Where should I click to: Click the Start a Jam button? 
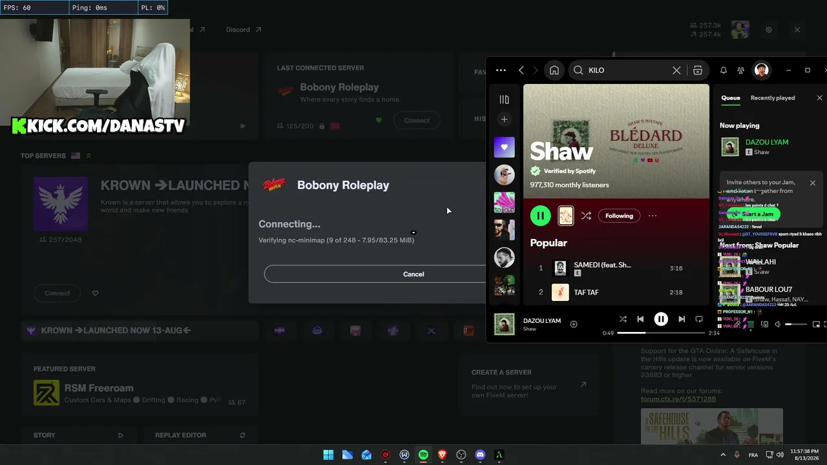[x=753, y=214]
